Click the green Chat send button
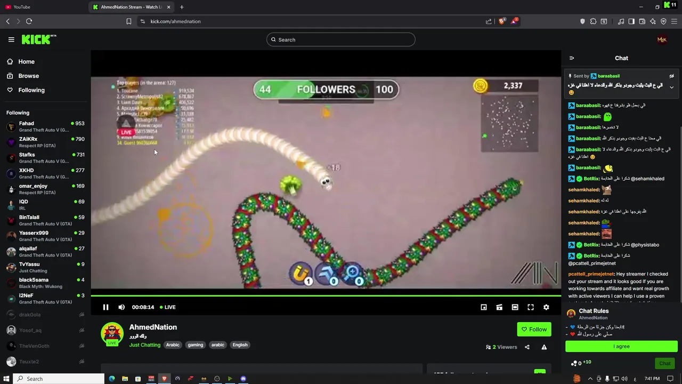This screenshot has width=682, height=384. click(x=665, y=363)
